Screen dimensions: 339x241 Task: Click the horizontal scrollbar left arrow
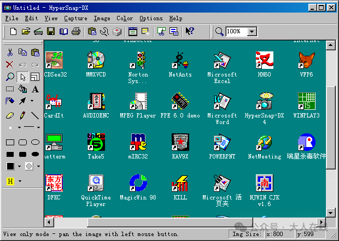click(x=49, y=222)
